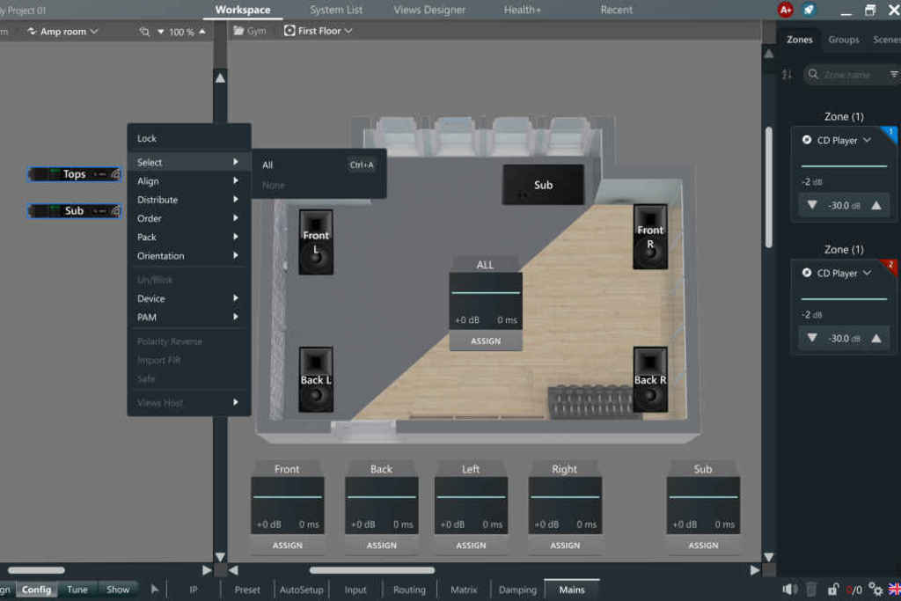Click the filter icon in zone search

(894, 75)
